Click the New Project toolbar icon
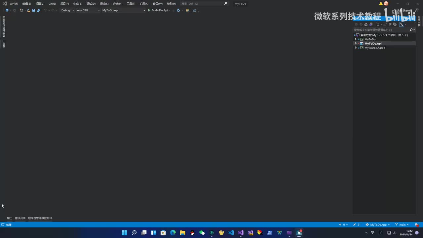The width and height of the screenshot is (423, 238). [x=21, y=10]
